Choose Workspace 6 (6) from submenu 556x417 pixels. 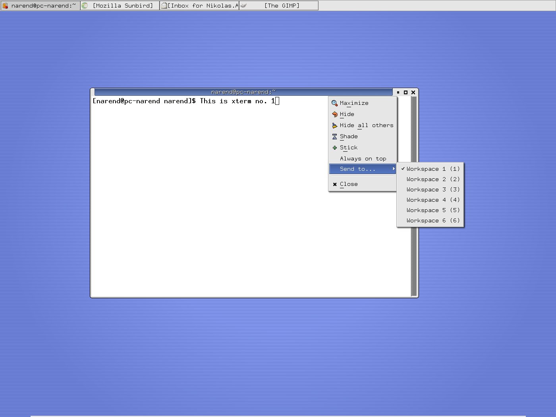pyautogui.click(x=432, y=220)
